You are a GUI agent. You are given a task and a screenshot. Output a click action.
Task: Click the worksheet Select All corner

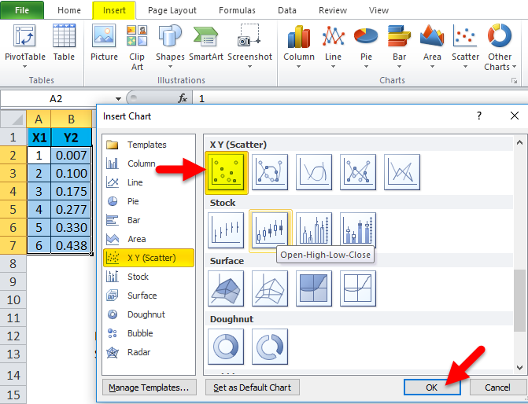point(13,119)
